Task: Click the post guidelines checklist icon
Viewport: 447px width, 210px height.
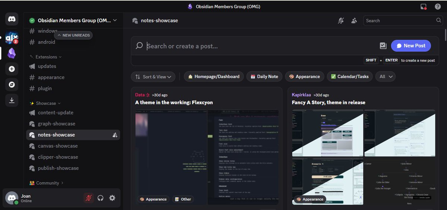Action: pyautogui.click(x=383, y=46)
